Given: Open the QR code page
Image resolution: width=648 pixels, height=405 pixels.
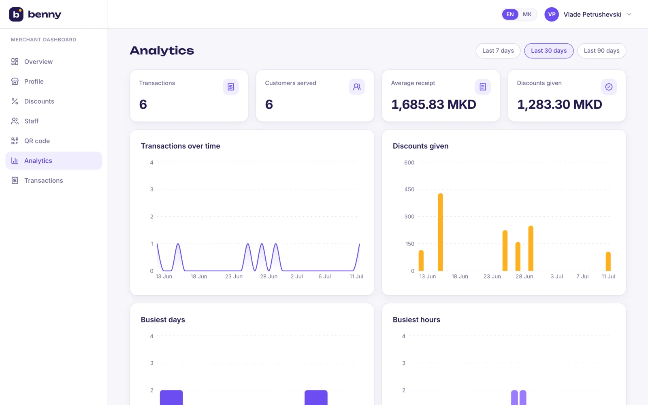Looking at the screenshot, I should (x=53, y=141).
